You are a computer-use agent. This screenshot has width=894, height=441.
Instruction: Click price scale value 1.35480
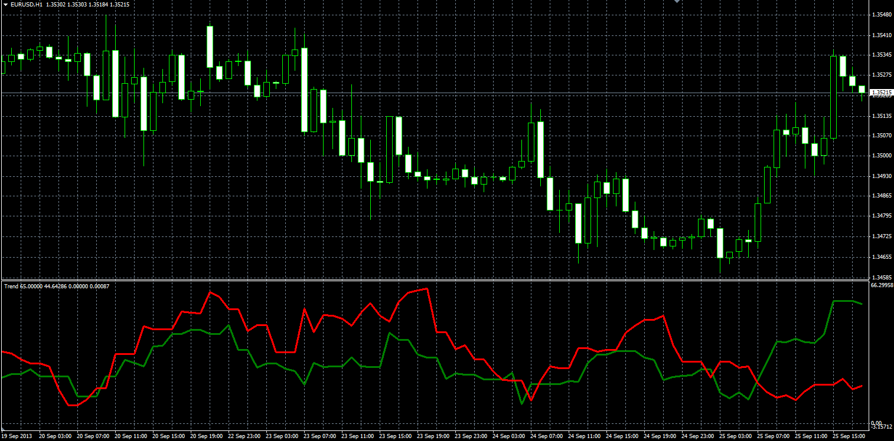click(882, 14)
